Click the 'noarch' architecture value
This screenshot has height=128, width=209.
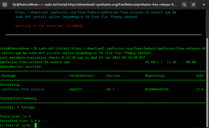pos(76,89)
